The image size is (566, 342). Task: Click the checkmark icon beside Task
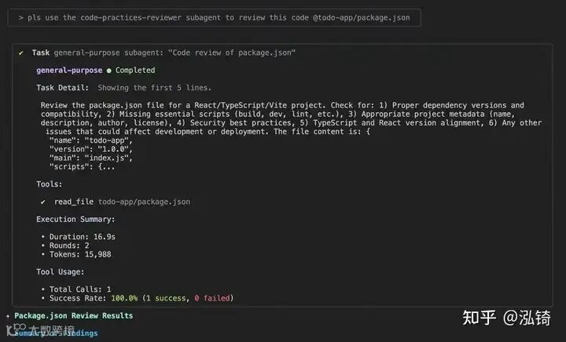click(x=20, y=53)
